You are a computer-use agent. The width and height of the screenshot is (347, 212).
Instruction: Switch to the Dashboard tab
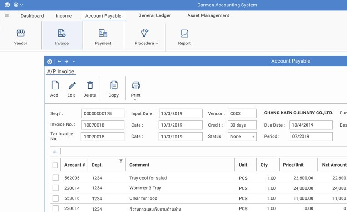32,16
